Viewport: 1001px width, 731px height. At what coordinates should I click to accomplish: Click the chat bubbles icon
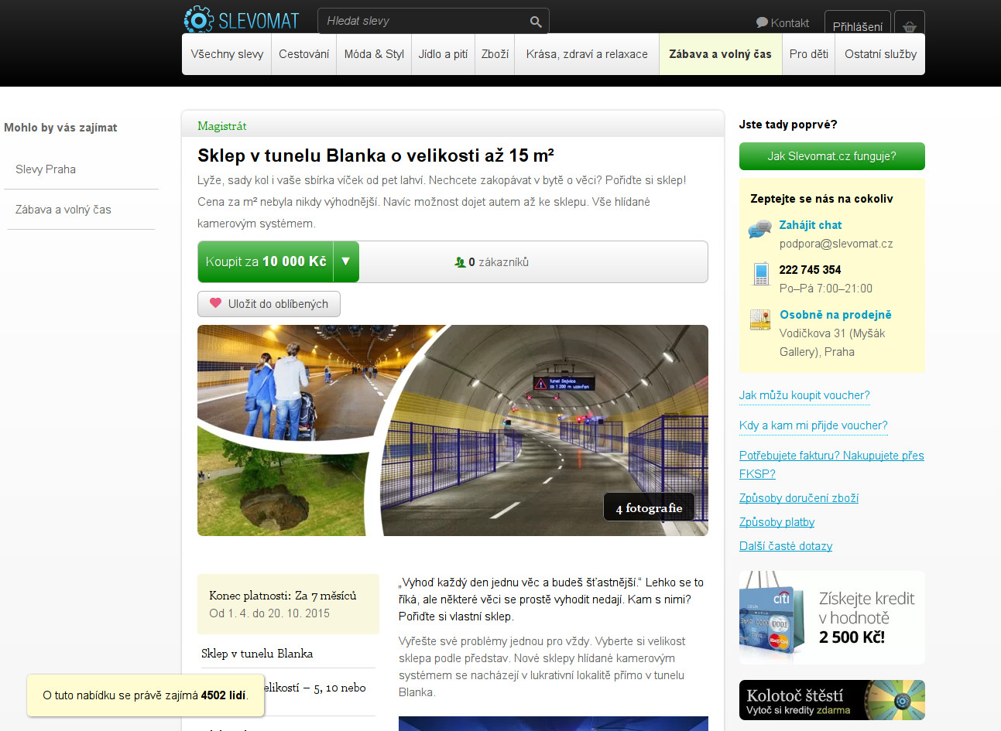click(759, 230)
